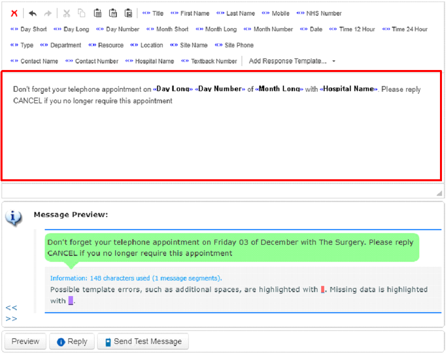Click the redo arrow icon
The width and height of the screenshot is (446, 354).
tap(48, 14)
